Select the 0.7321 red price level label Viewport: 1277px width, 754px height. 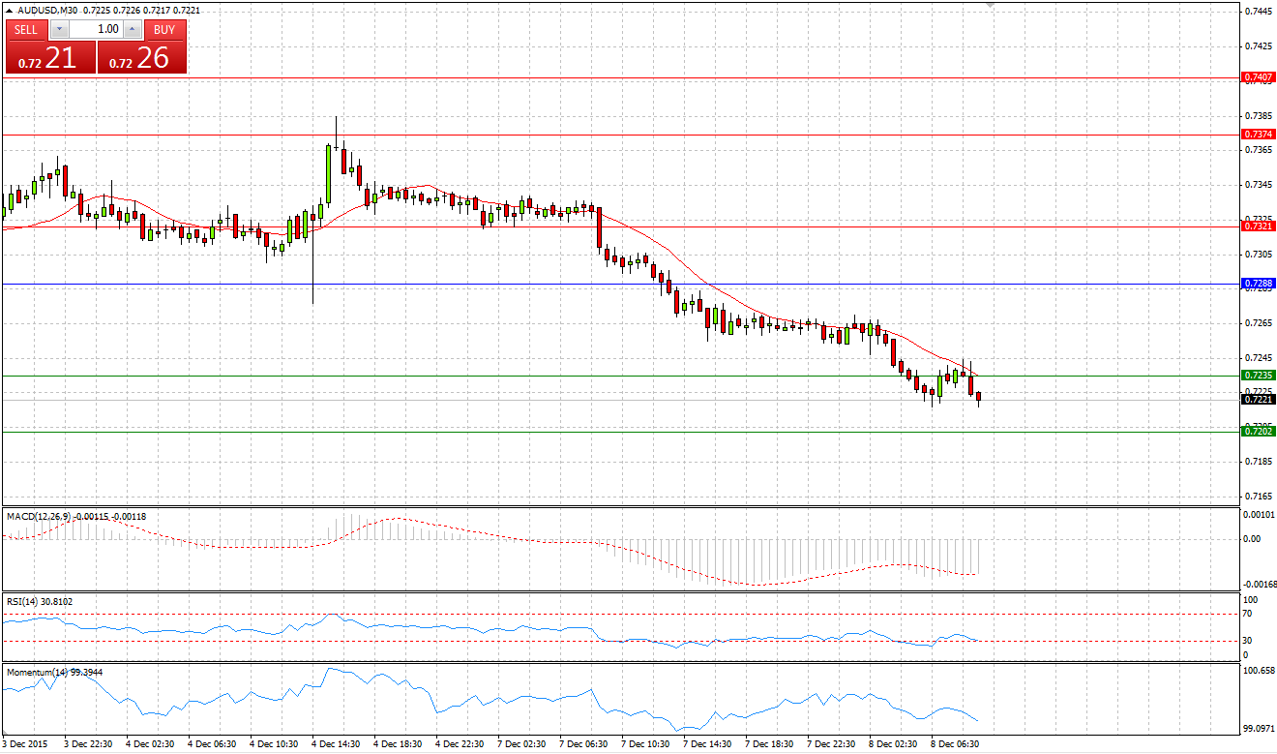point(1259,226)
